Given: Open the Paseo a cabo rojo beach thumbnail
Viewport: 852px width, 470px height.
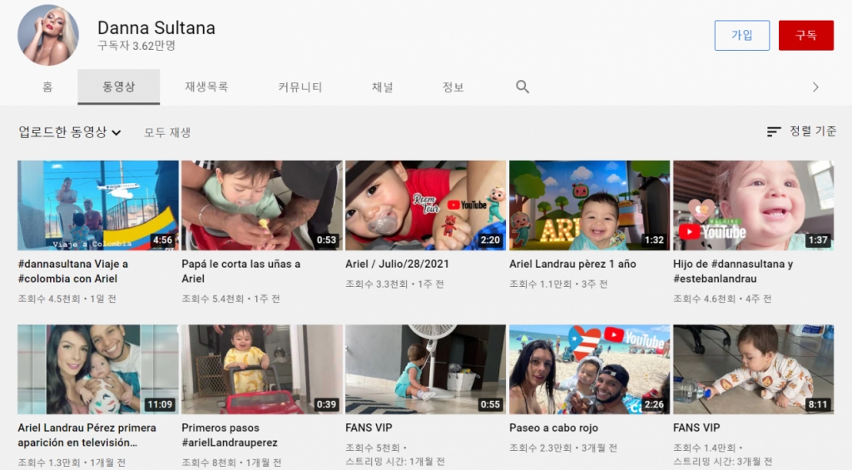Looking at the screenshot, I should [590, 369].
